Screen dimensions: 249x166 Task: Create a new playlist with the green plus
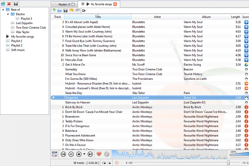point(54,10)
